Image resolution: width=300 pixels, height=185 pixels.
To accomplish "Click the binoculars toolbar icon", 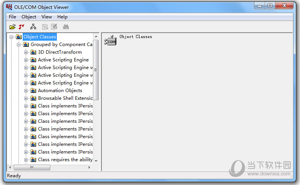I will click(x=66, y=27).
